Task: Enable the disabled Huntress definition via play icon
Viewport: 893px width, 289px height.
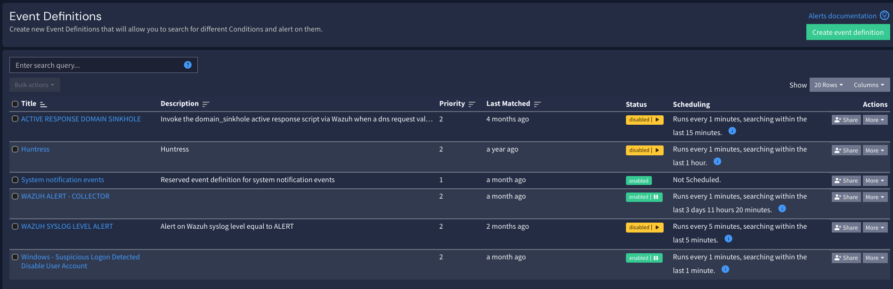Action: (x=658, y=150)
